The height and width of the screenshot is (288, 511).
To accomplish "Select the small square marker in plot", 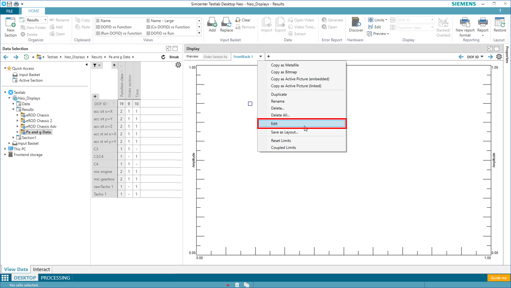I will coord(250,104).
